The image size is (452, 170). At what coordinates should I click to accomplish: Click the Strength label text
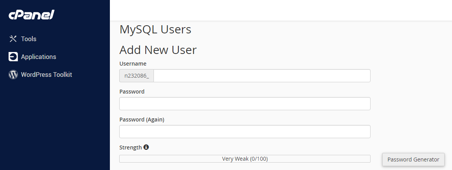(x=131, y=147)
